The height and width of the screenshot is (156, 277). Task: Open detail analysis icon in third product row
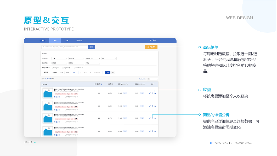[x=152, y=118]
